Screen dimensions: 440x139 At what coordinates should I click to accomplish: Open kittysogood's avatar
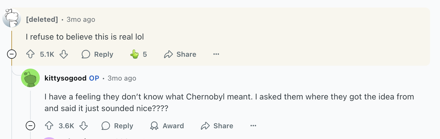click(x=30, y=78)
